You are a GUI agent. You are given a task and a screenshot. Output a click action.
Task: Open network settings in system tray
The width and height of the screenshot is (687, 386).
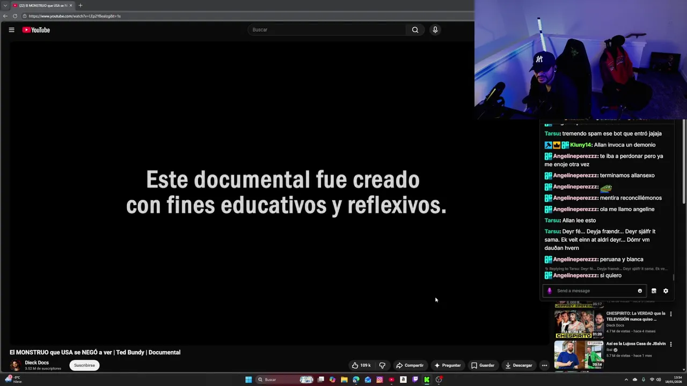[652, 380]
